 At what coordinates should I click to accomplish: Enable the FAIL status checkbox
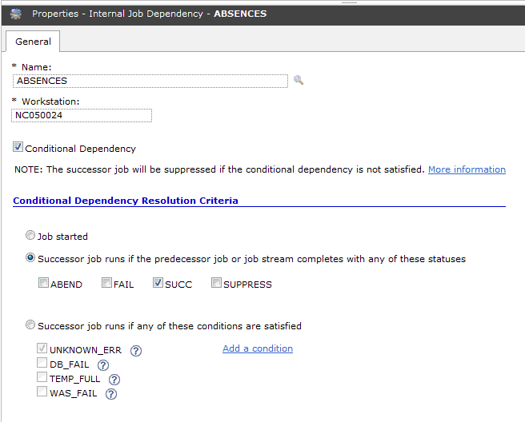click(x=106, y=284)
